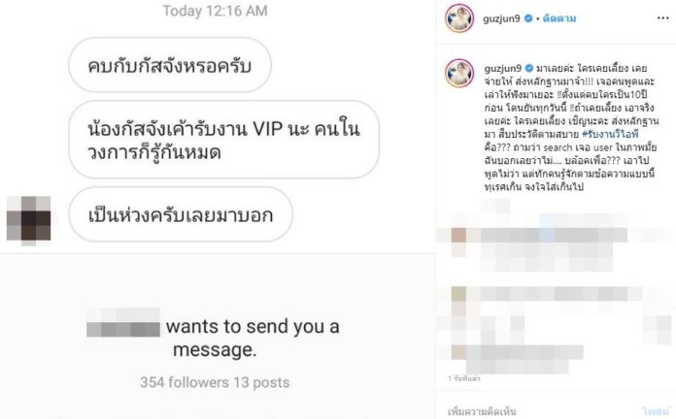Click the โพสต์ post comment button
This screenshot has height=419, width=676.
coord(655,411)
